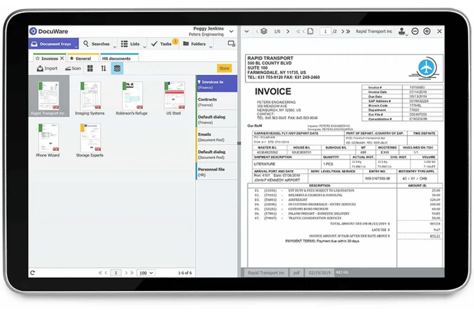The width and height of the screenshot is (474, 316).
Task: Select the Phone Wizard document thumbnail
Action: coord(48,140)
